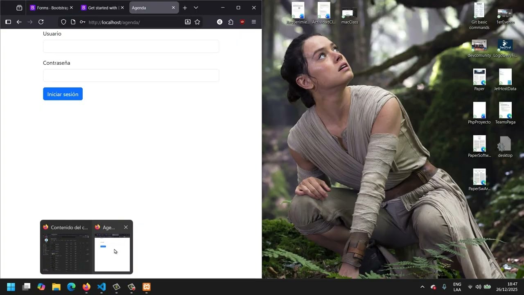Image resolution: width=524 pixels, height=295 pixels.
Task: Open Microsoft Edge from the taskbar
Action: [x=71, y=287]
